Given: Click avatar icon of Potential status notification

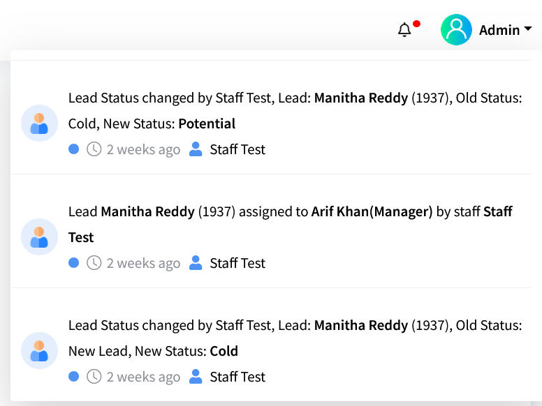Looking at the screenshot, I should pos(39,123).
